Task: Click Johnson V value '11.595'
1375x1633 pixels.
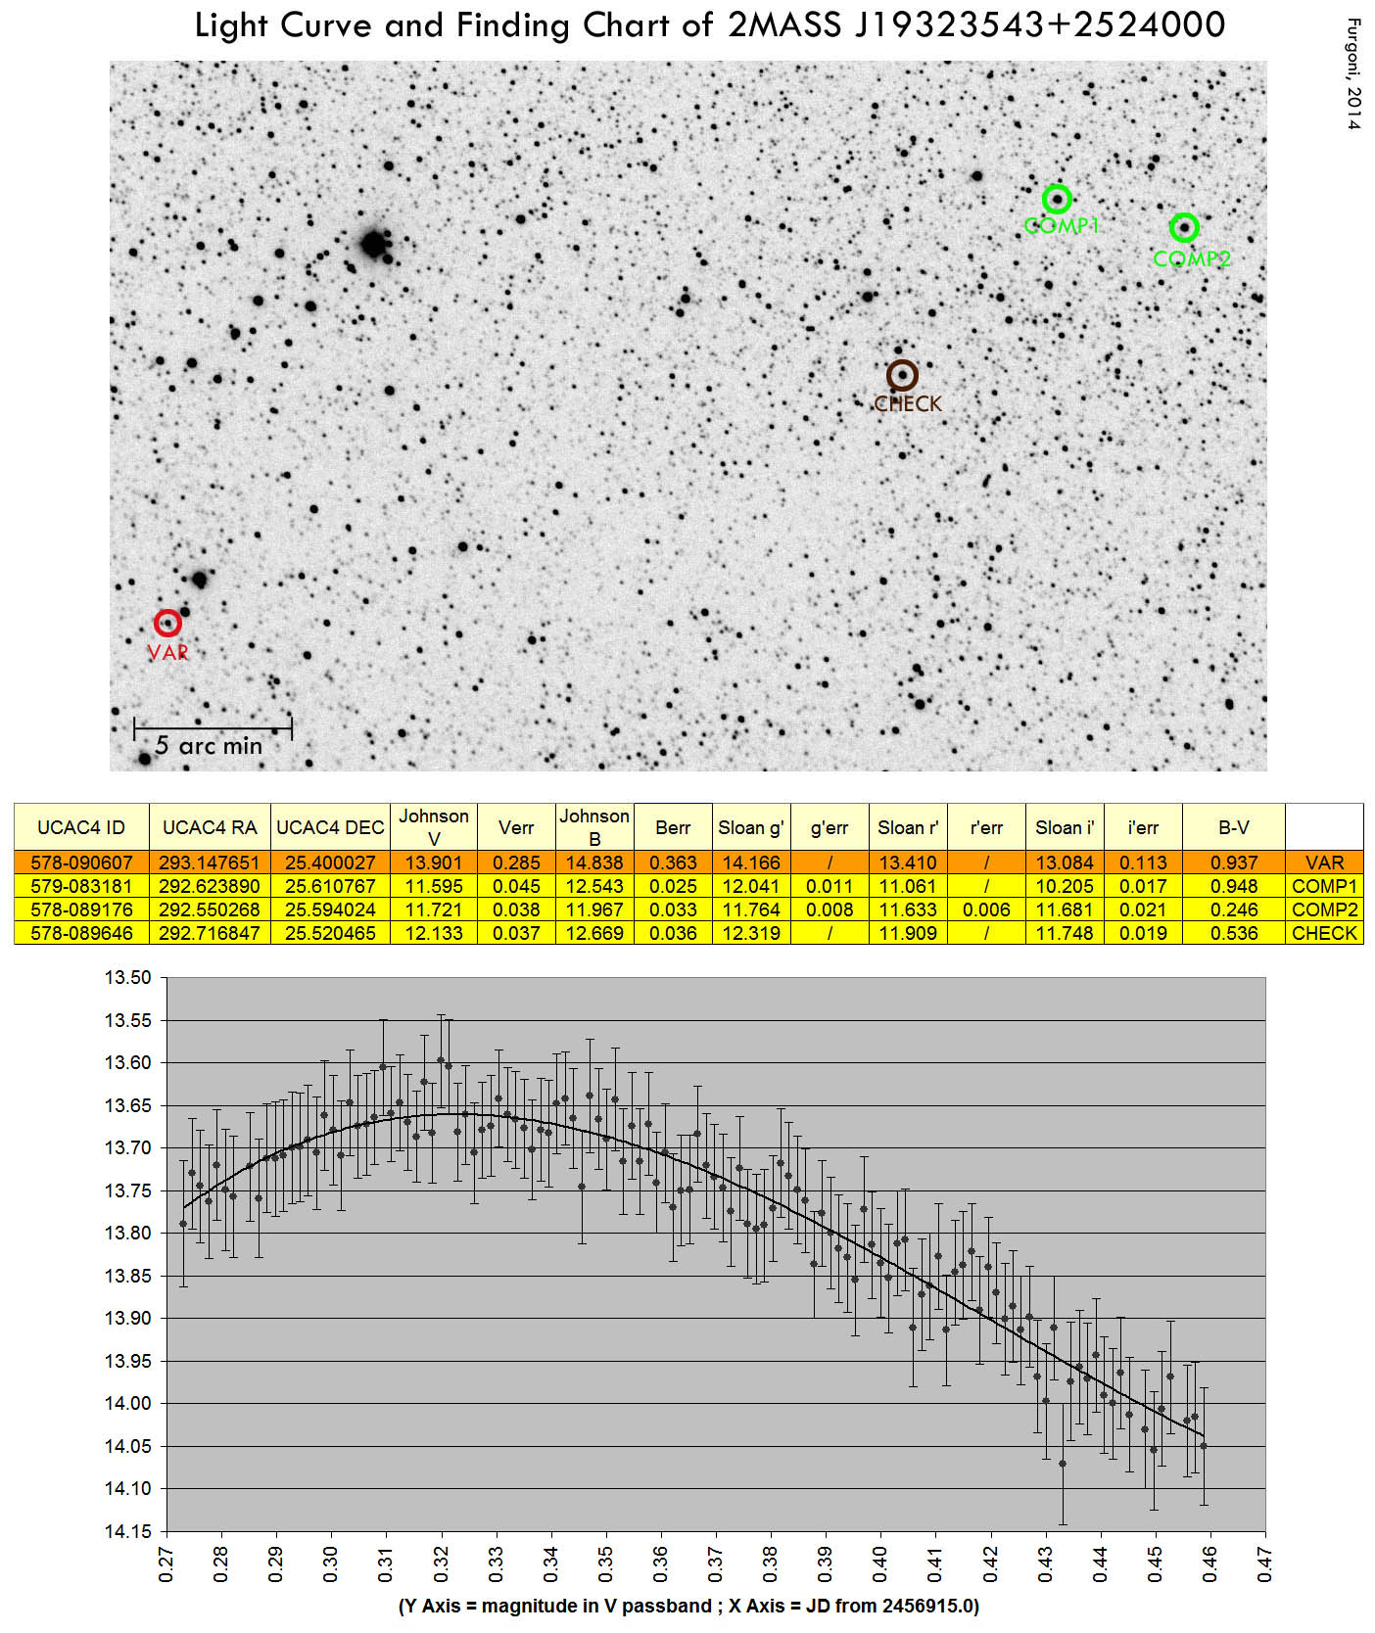Action: pyautogui.click(x=434, y=886)
